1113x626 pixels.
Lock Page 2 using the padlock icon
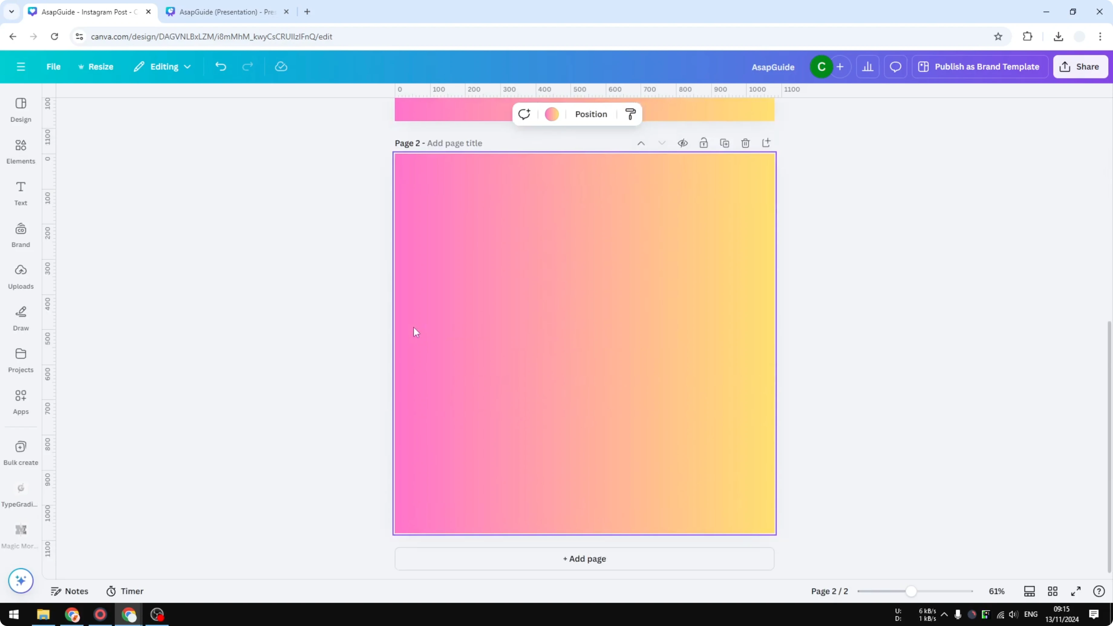(x=704, y=142)
